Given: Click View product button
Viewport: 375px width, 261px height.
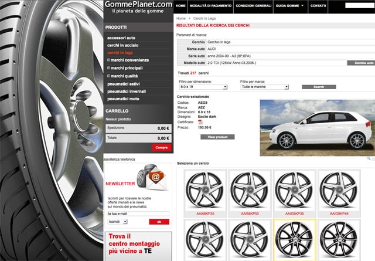Looking at the screenshot, I should 217,137.
